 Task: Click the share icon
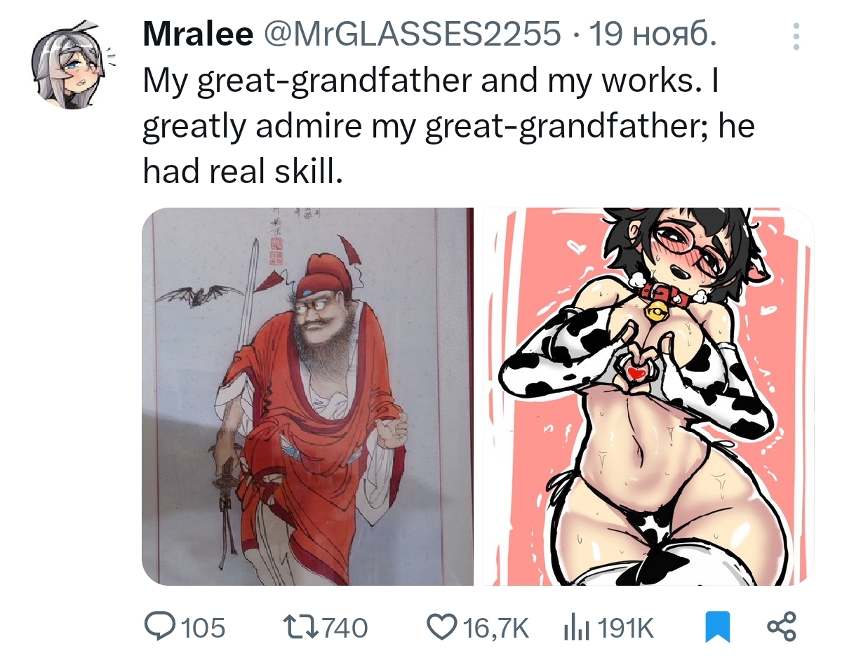tap(782, 626)
